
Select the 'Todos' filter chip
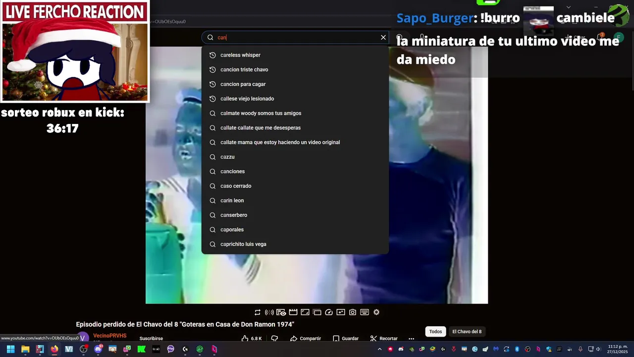(435, 332)
